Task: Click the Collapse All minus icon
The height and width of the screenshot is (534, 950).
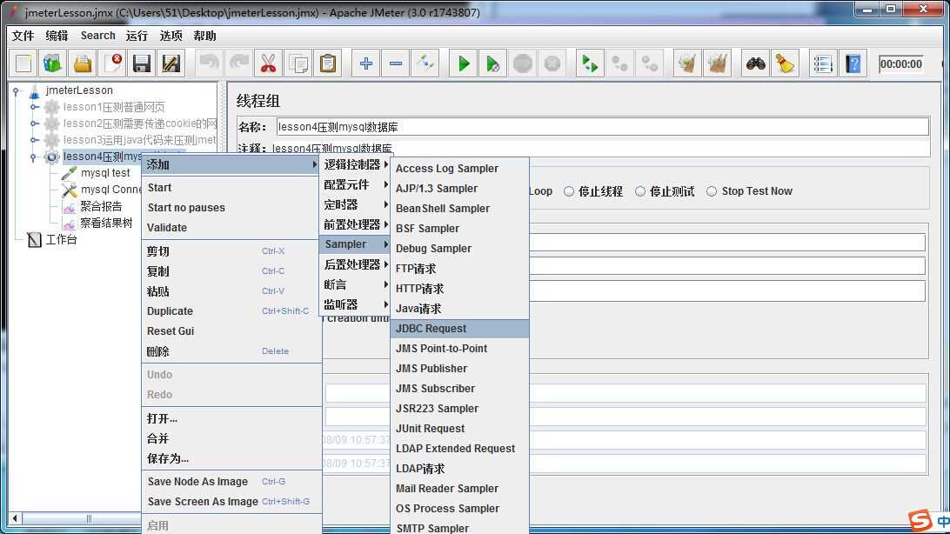Action: (396, 63)
